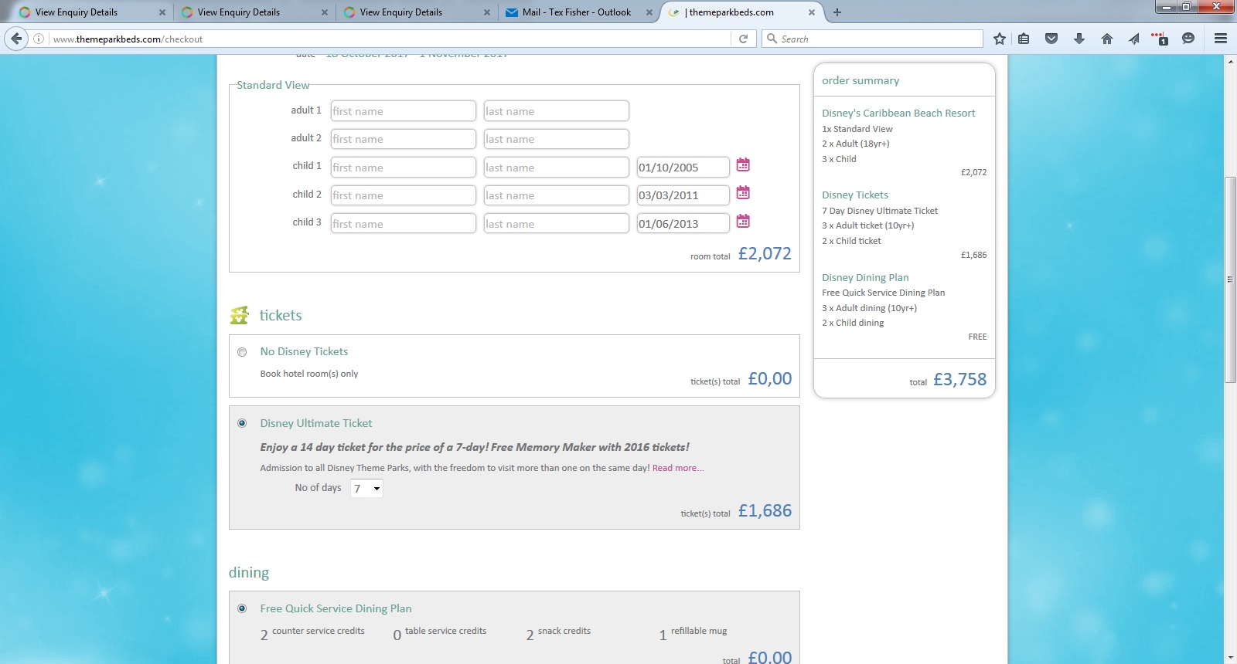Bookmark this page with the star icon
The width and height of the screenshot is (1237, 664).
click(x=1000, y=39)
